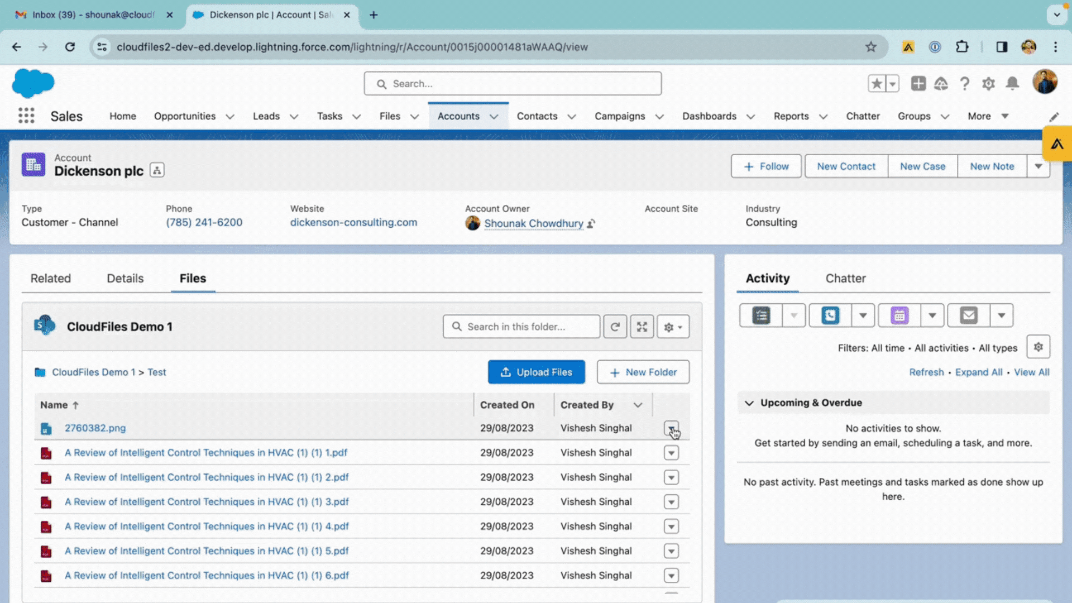
Task: Switch to the Related tab
Action: click(x=50, y=278)
